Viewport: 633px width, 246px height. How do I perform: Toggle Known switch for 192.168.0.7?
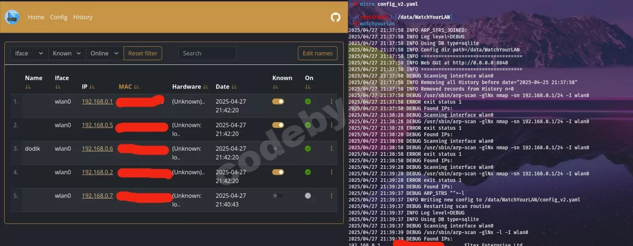[278, 196]
